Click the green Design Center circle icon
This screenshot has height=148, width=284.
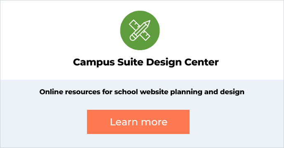[x=140, y=30]
